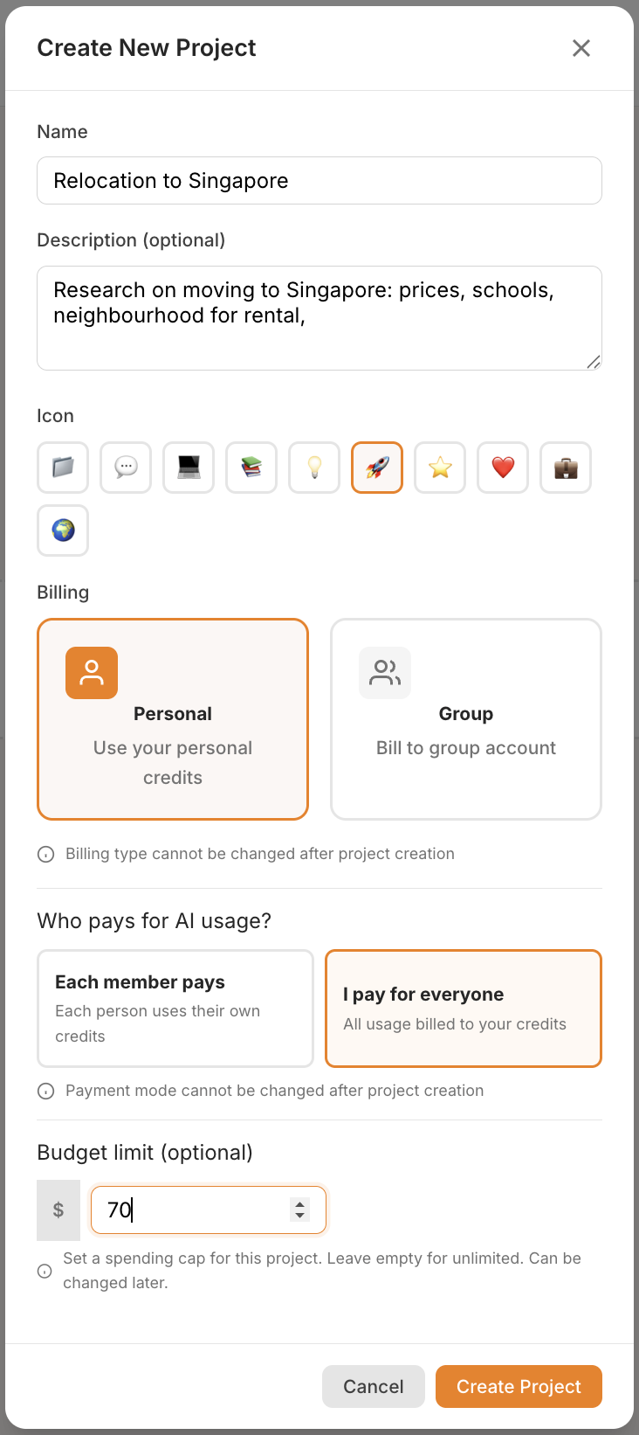Choose the light bulb icon
The height and width of the screenshot is (1435, 639).
tap(314, 468)
